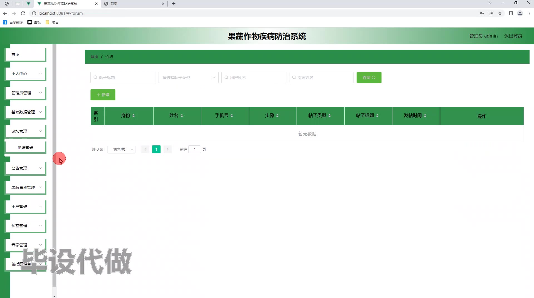Open 图标 bookmark

[34, 22]
